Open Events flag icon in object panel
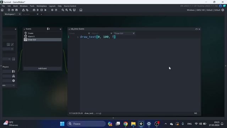The image size is (227, 128). (x=13, y=71)
